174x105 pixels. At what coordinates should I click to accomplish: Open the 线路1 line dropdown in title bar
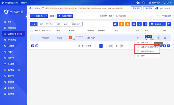24,3
